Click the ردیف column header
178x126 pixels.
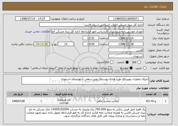point(166,94)
